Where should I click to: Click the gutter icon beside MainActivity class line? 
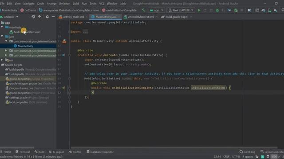click(64, 41)
